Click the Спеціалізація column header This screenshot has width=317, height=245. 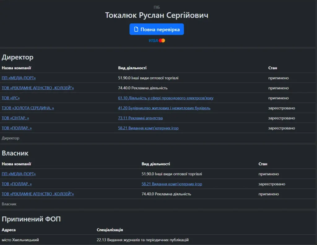(x=110, y=230)
